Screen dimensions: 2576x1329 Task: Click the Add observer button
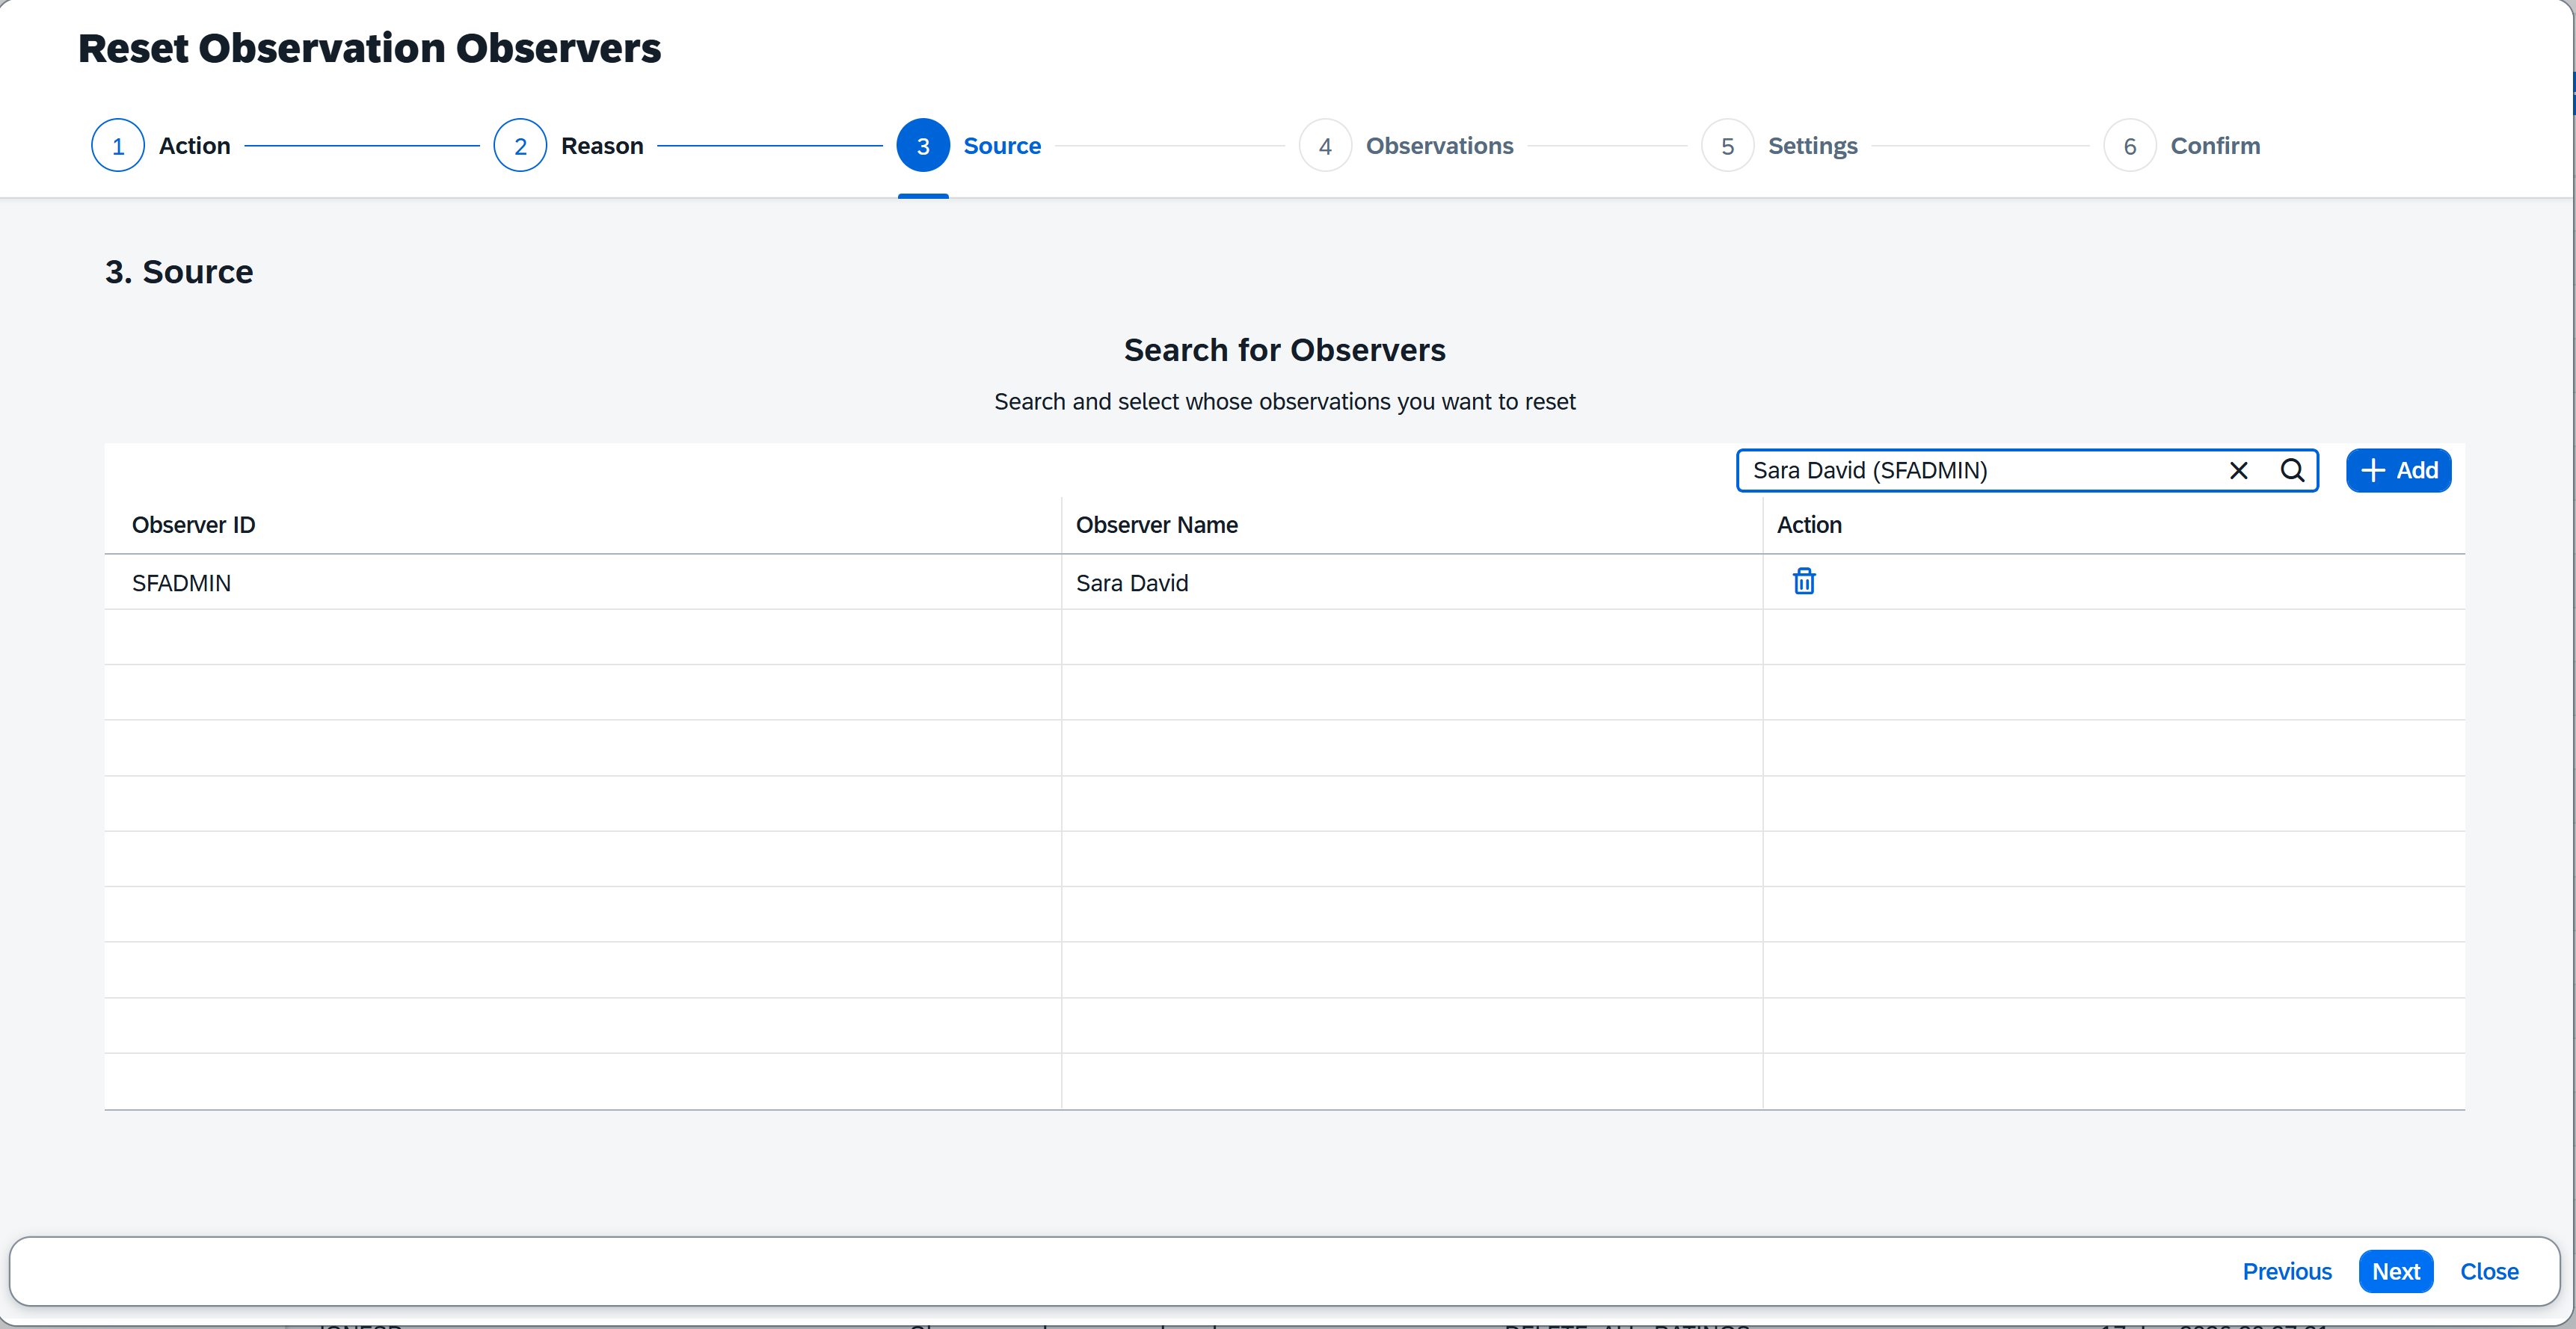click(2398, 471)
